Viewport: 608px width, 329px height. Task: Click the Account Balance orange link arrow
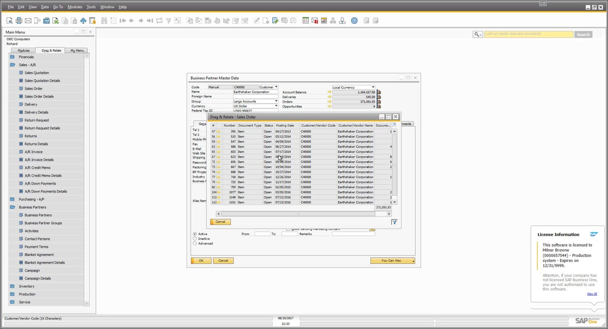pyautogui.click(x=330, y=92)
